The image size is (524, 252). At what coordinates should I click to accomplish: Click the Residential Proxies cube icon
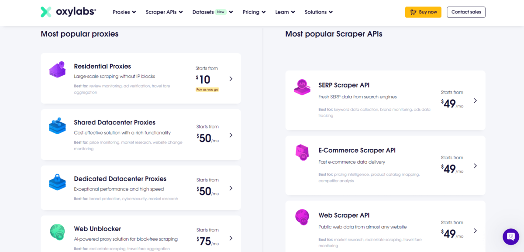pos(57,69)
